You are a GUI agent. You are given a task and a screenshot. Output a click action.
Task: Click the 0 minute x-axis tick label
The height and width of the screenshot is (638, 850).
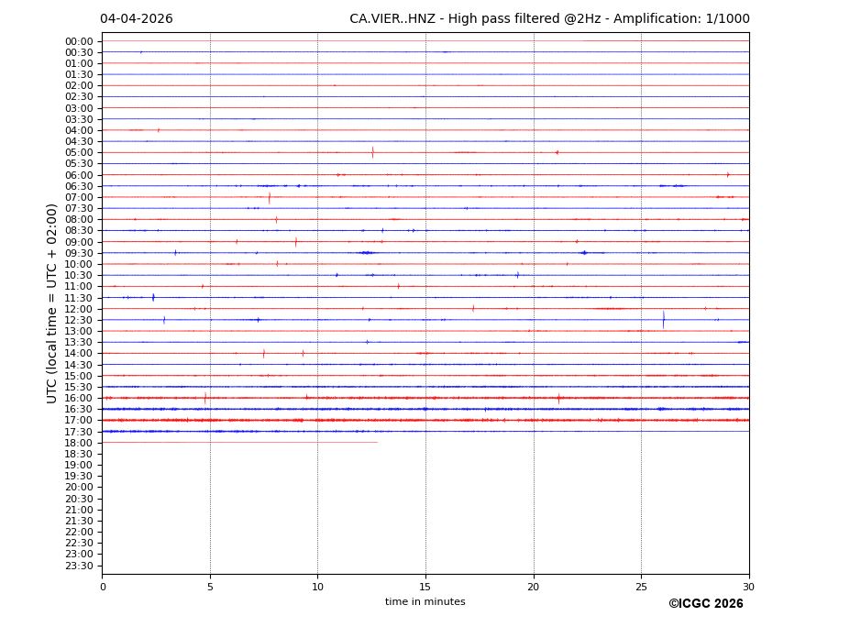click(x=103, y=587)
